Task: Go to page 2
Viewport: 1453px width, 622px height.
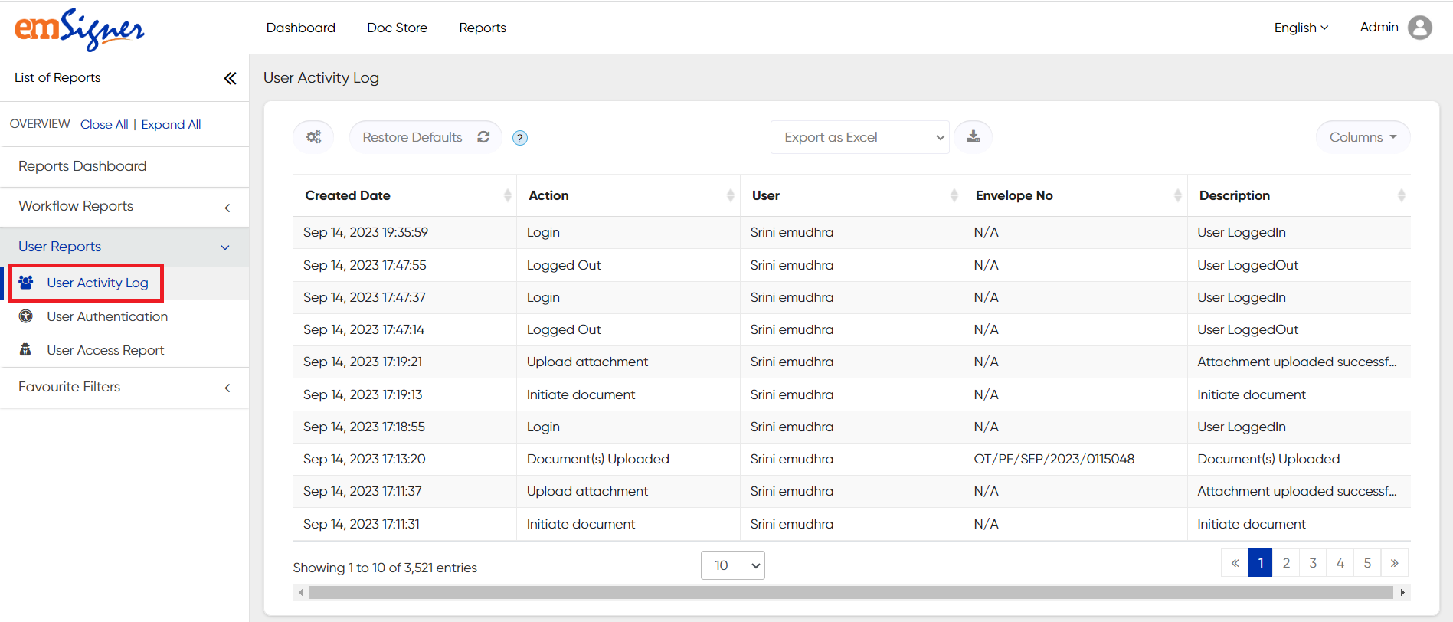Action: tap(1286, 563)
